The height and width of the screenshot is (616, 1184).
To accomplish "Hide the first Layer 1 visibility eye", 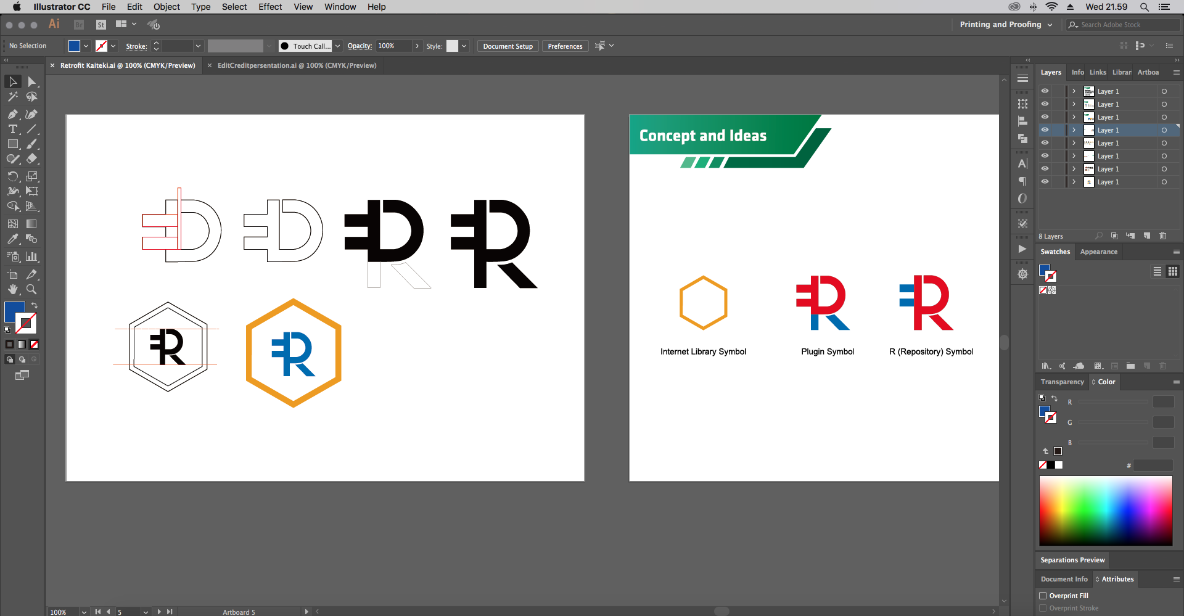I will pos(1045,91).
